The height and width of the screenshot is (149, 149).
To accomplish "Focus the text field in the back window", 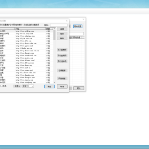I will coord(76,34).
